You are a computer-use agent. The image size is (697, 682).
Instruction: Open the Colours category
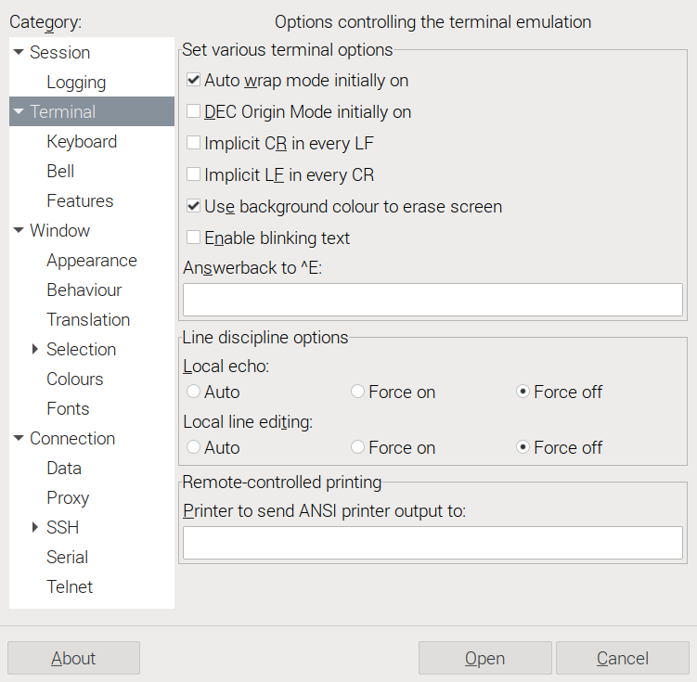pyautogui.click(x=75, y=379)
